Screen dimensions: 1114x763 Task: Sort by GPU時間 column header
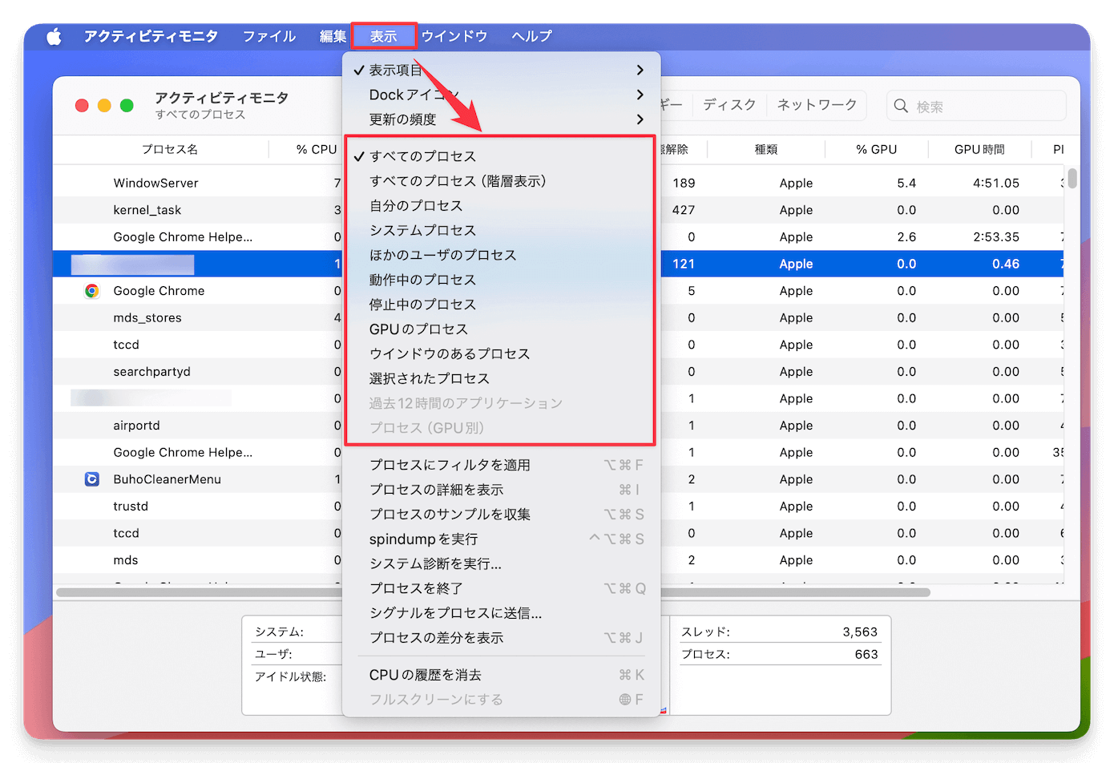coord(979,150)
